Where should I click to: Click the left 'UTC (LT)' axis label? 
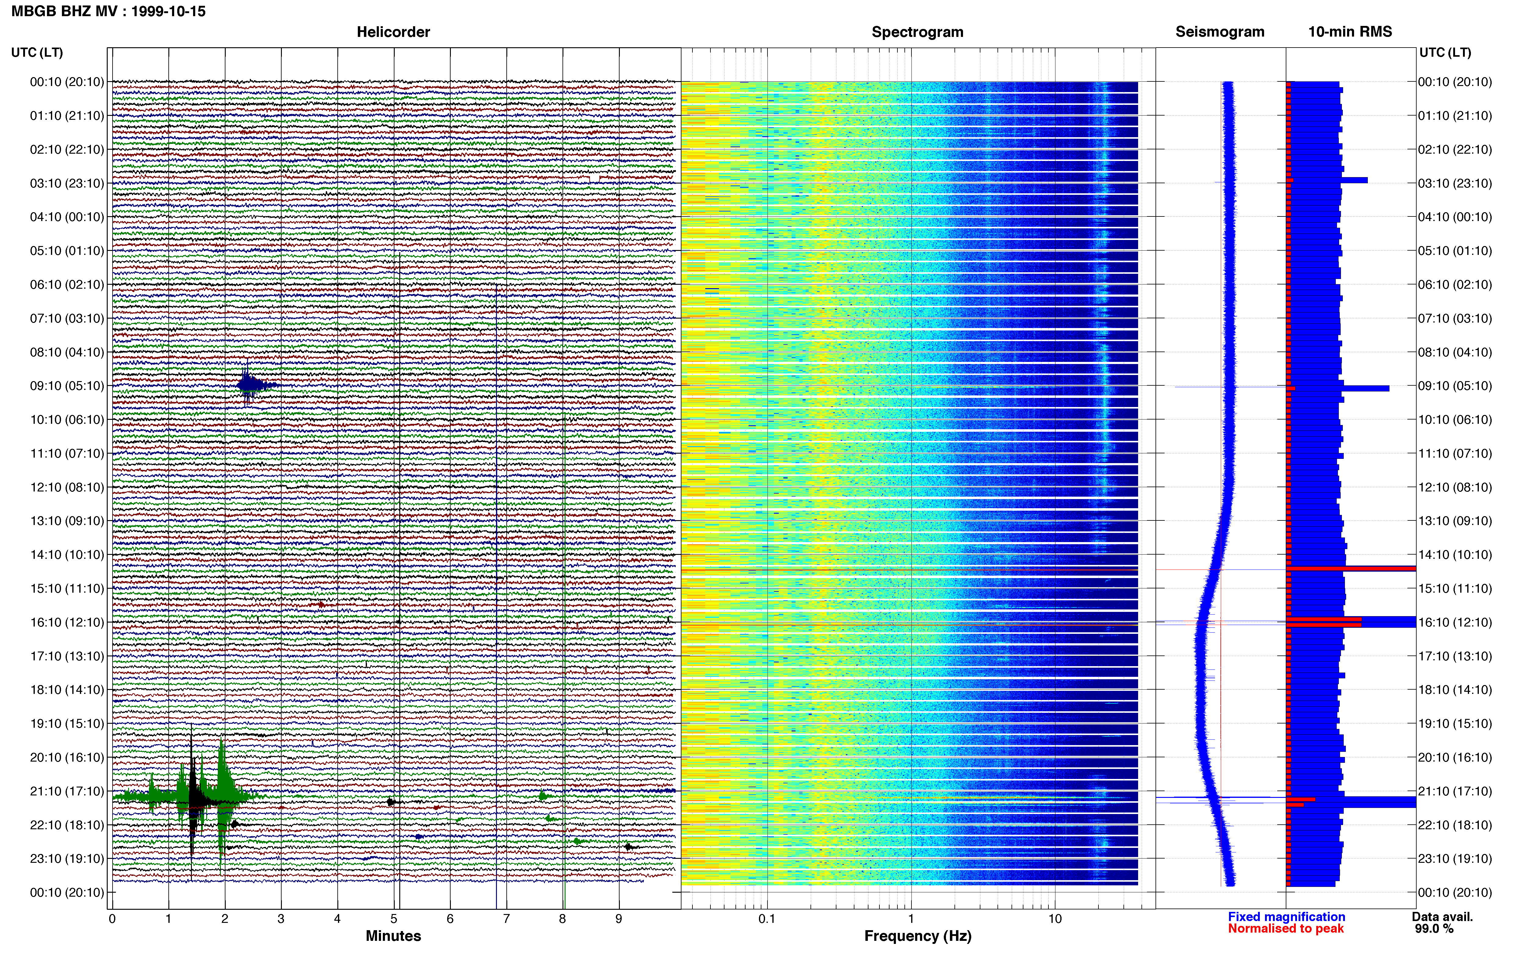pyautogui.click(x=37, y=52)
